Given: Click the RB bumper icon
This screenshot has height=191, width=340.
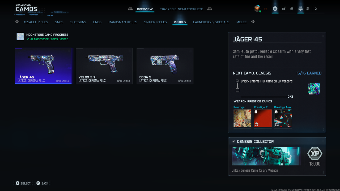Looking at the screenshot, I should (209, 9).
